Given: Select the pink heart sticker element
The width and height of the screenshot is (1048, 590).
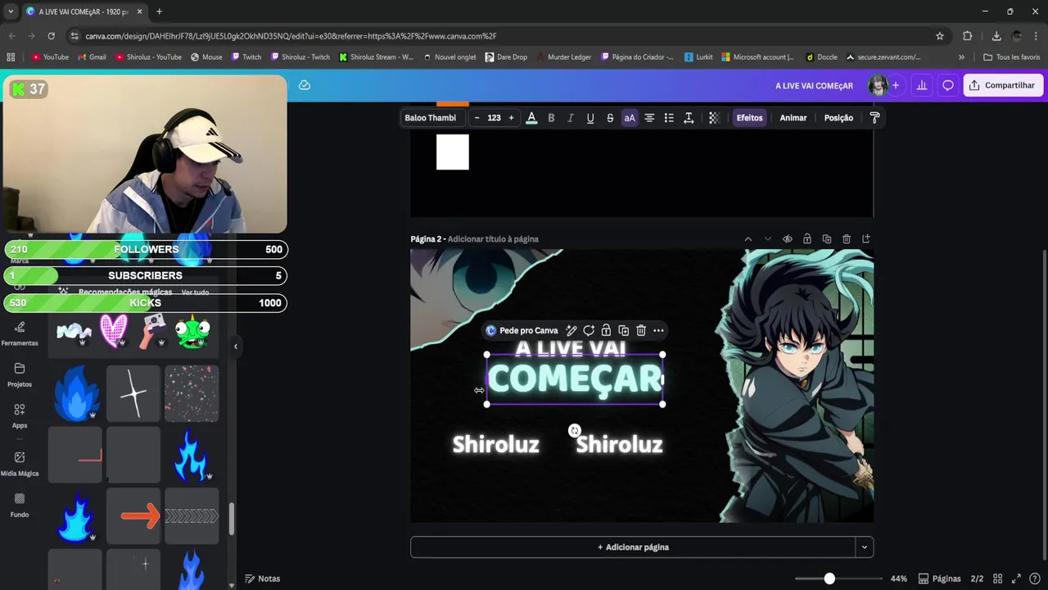Looking at the screenshot, I should pyautogui.click(x=114, y=331).
